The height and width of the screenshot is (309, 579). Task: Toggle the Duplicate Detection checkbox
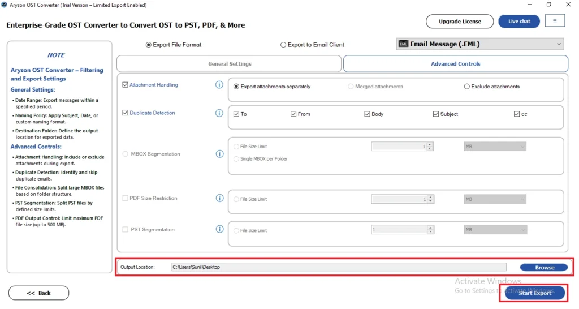125,113
